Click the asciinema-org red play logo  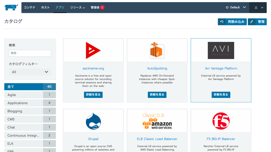[93, 50]
